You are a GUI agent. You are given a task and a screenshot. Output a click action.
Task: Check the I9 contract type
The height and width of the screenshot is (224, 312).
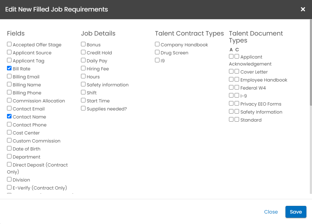[157, 60]
